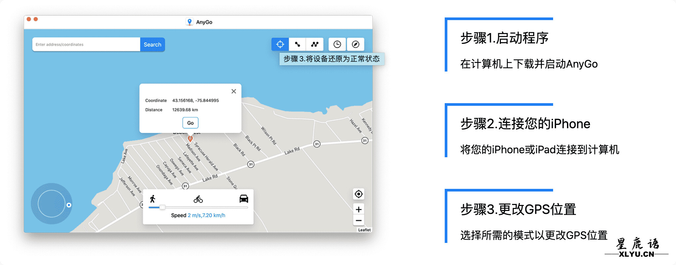676x265 pixels.
Task: Click the 步骤1.启动程序 heading
Action: pos(504,38)
